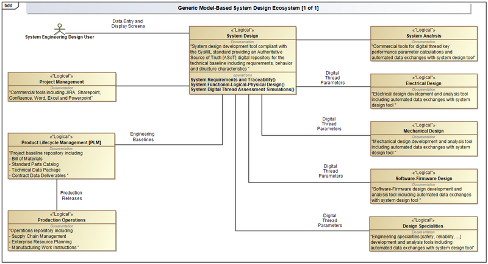The height and width of the screenshot is (264, 488).
Task: Select the System Engineering Design User actor icon
Action: [x=59, y=28]
